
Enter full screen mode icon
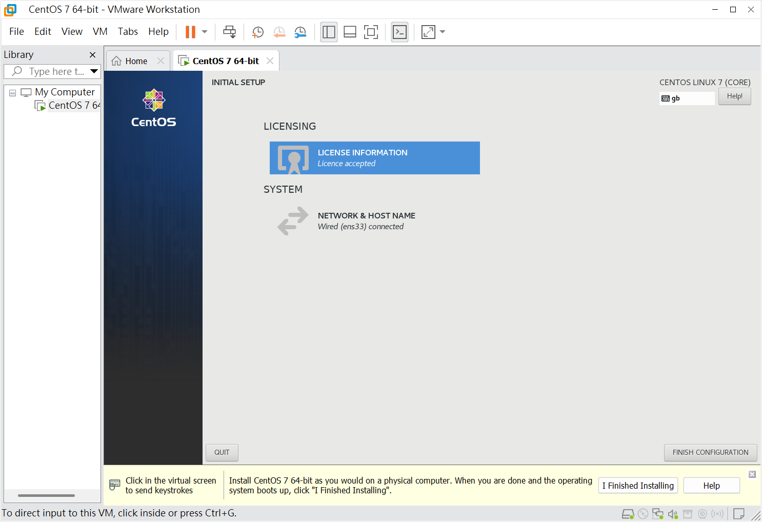click(x=371, y=32)
